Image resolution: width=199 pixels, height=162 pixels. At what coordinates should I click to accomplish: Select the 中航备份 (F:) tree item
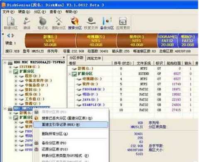[x=36, y=85]
